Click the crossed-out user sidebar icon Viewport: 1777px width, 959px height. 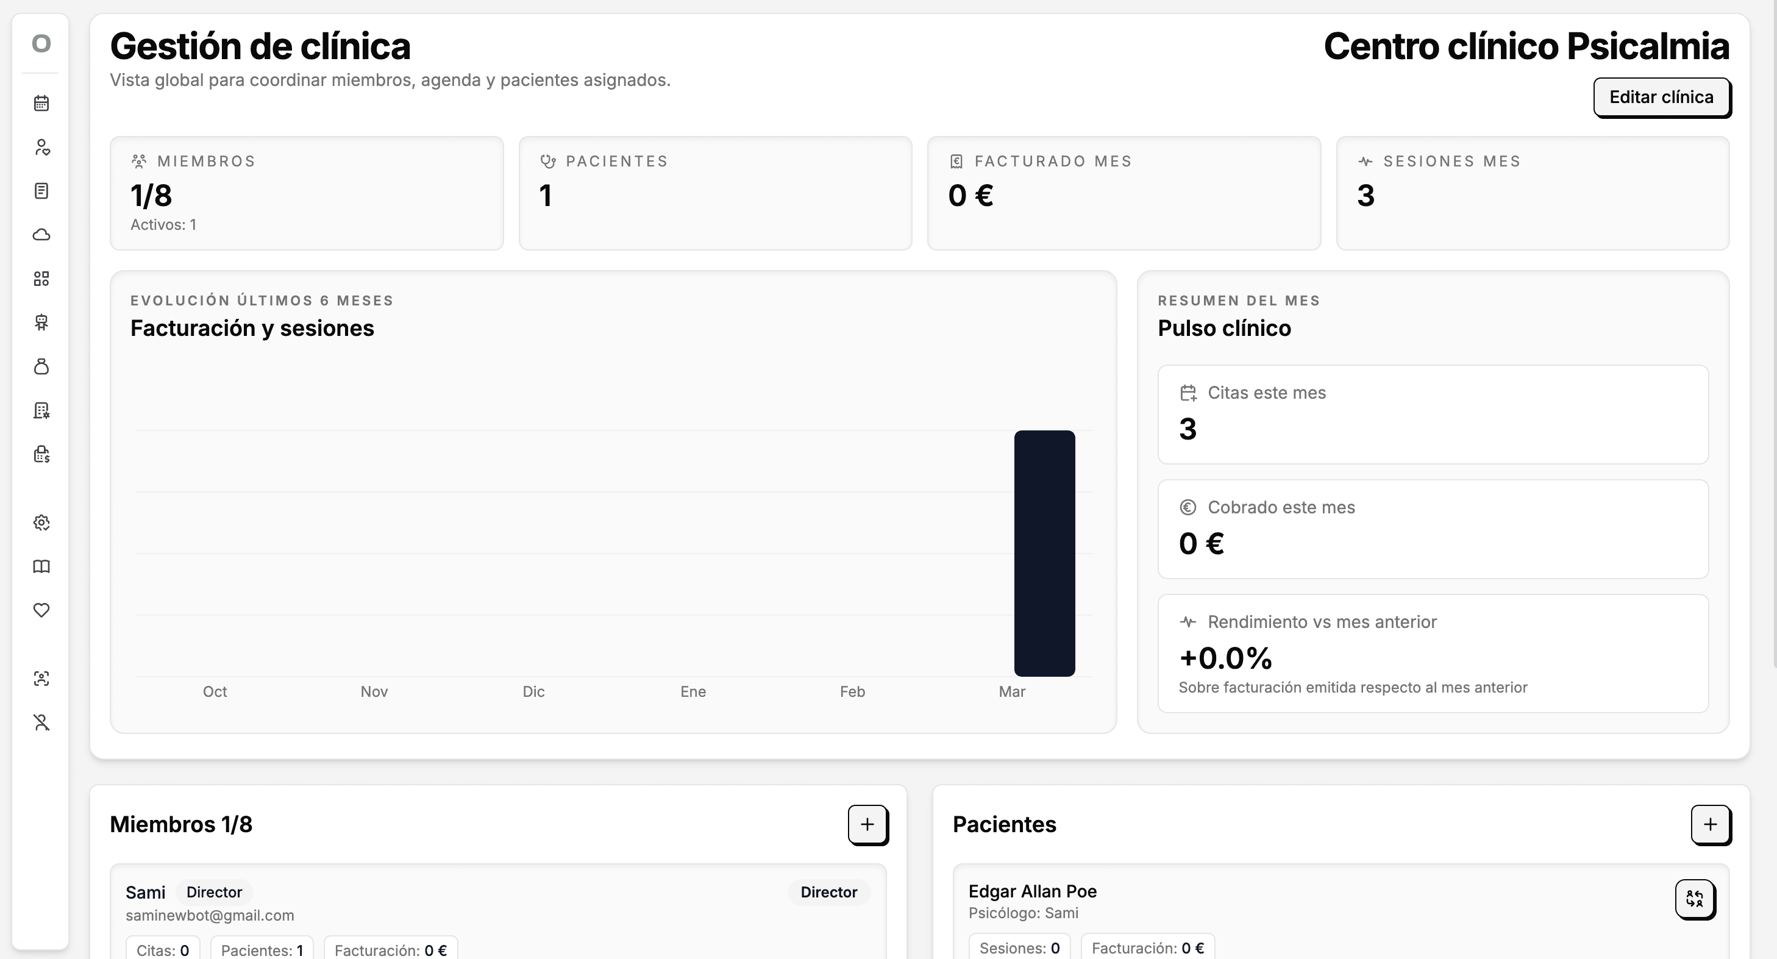[x=41, y=722]
